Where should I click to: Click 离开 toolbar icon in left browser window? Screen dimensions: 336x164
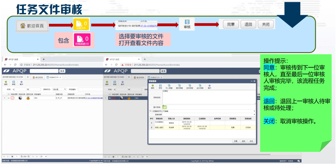point(21,83)
